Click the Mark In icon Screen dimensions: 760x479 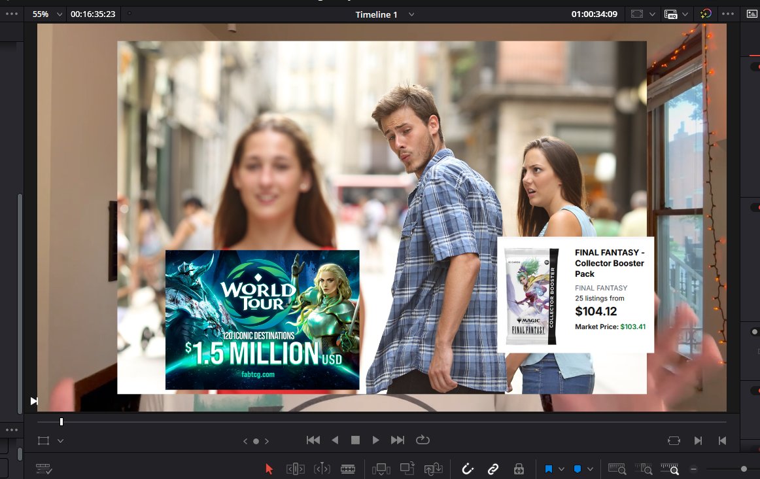[x=698, y=440]
